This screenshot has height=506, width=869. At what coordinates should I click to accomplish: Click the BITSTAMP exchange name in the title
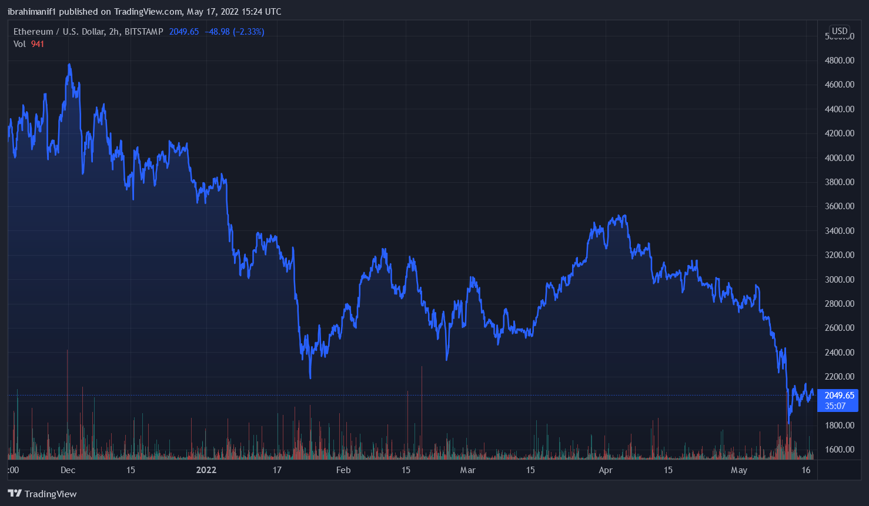tap(143, 32)
